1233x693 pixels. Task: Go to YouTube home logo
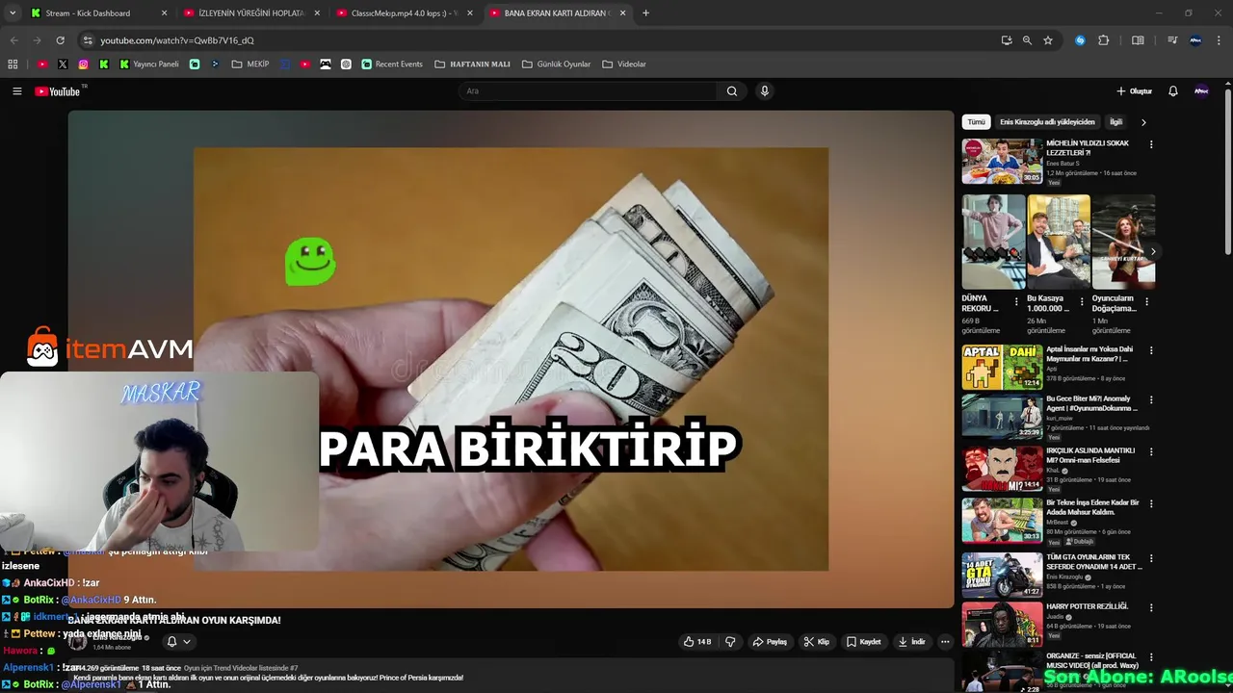click(x=58, y=91)
